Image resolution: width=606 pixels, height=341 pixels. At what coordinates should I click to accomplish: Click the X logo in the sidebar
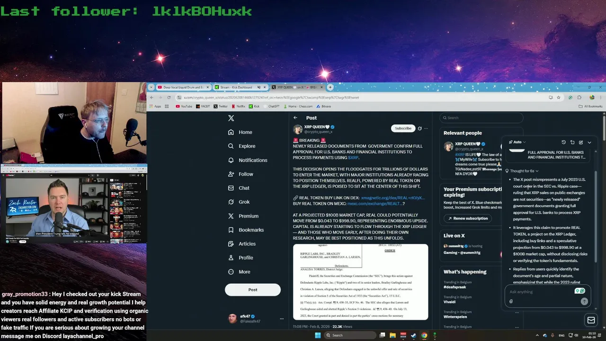(x=231, y=118)
